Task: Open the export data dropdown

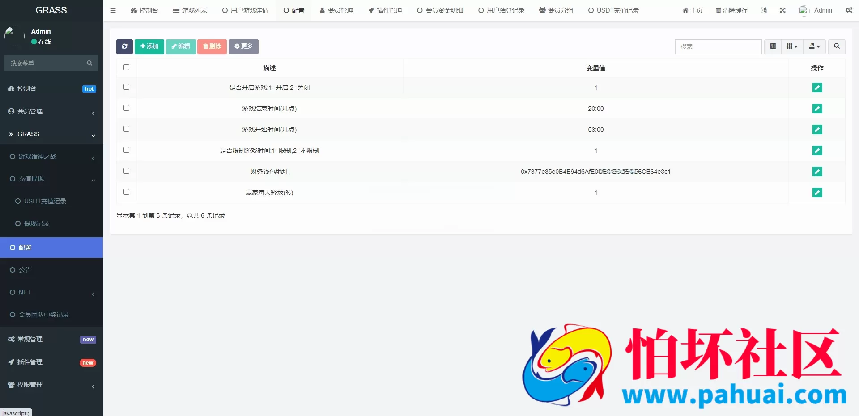Action: pos(814,46)
